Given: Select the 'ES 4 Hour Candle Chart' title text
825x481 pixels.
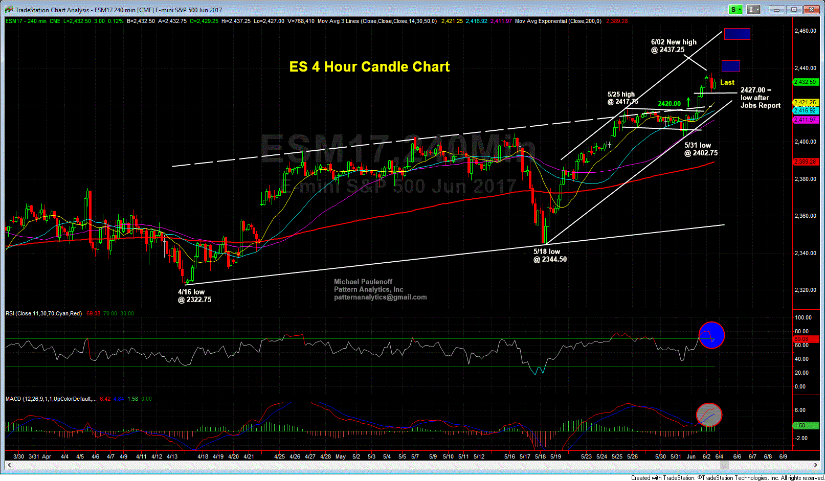Looking at the screenshot, I should pyautogui.click(x=369, y=67).
